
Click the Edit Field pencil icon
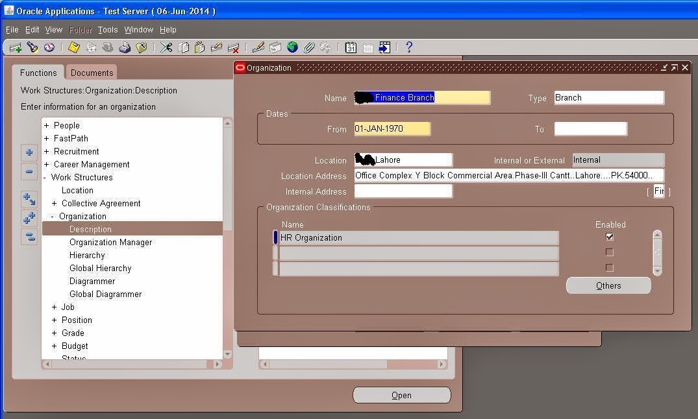point(258,47)
